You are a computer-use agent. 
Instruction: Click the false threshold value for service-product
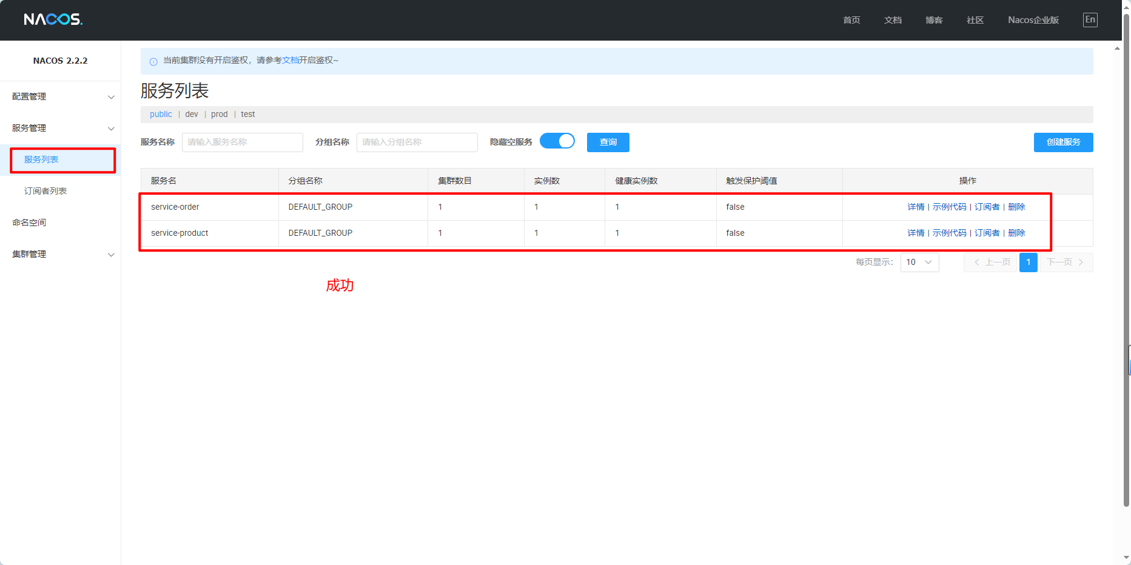(x=735, y=233)
